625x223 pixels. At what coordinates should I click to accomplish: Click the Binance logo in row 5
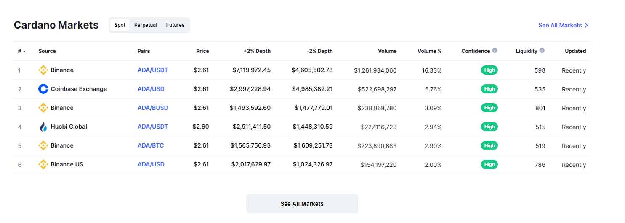(x=43, y=145)
